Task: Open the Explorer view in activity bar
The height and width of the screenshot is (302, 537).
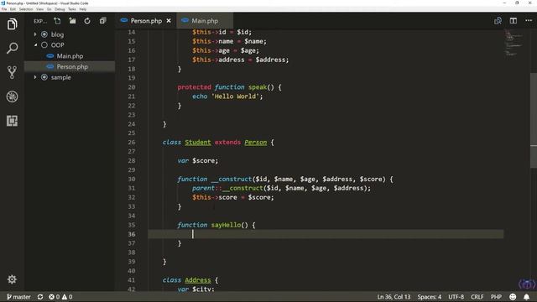Action: point(12,24)
